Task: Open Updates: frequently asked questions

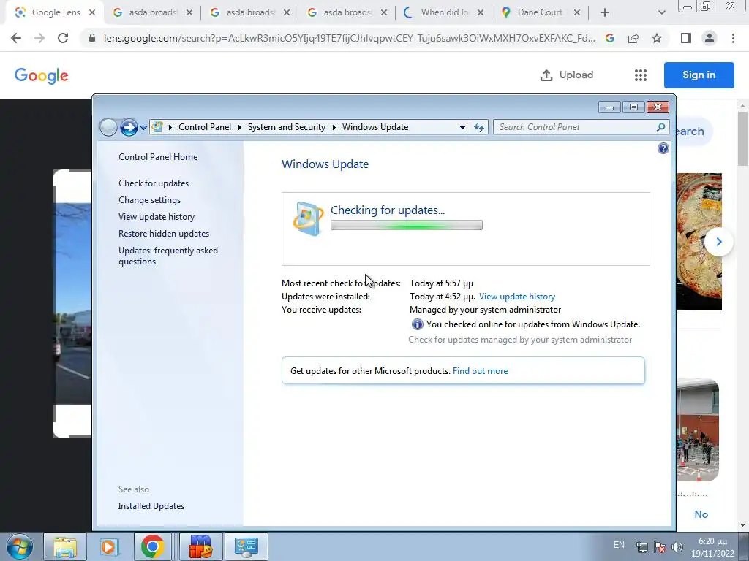Action: (x=168, y=256)
